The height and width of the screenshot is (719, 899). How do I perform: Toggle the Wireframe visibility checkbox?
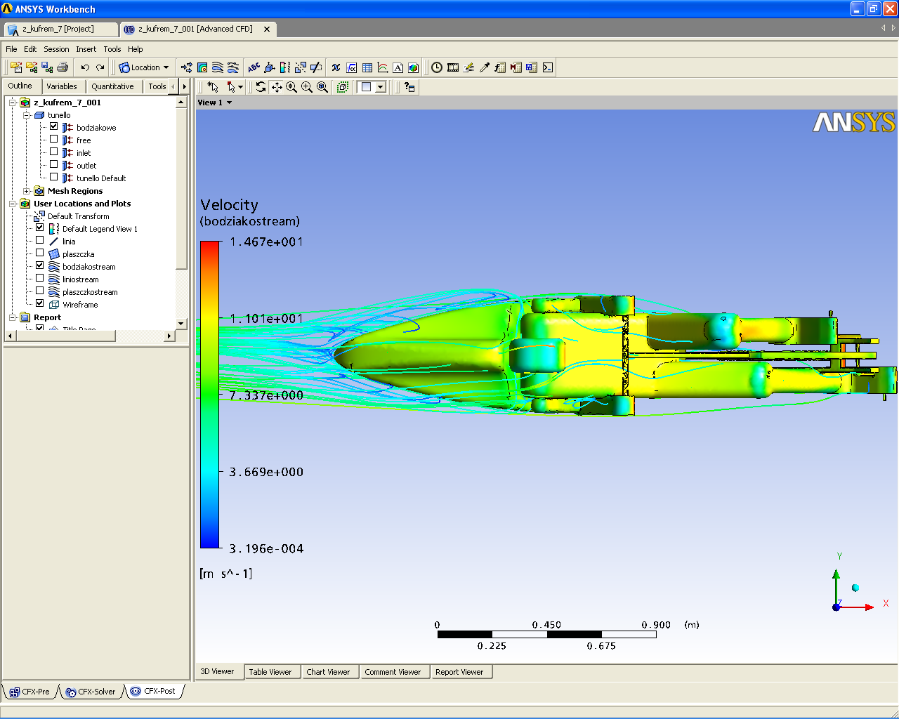[x=40, y=304]
